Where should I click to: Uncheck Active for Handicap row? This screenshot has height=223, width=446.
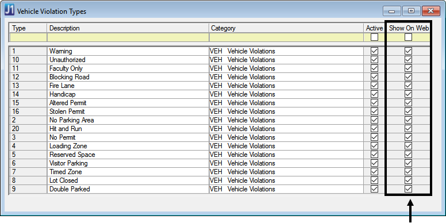coord(374,94)
